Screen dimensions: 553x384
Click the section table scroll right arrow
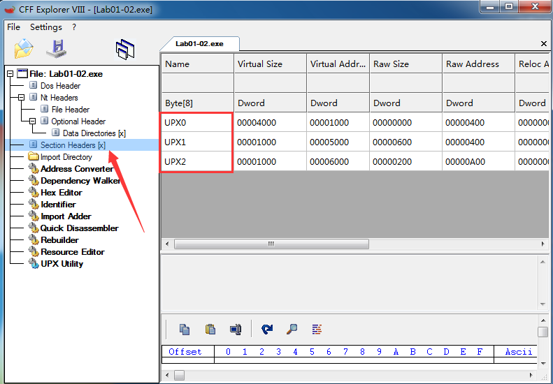coord(543,244)
